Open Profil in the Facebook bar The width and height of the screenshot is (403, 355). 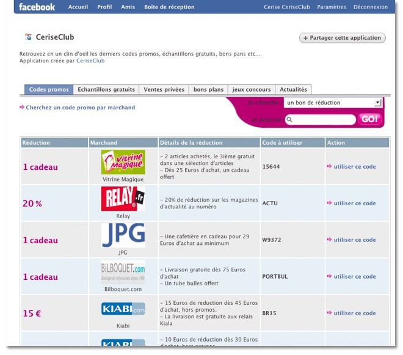coord(104,7)
